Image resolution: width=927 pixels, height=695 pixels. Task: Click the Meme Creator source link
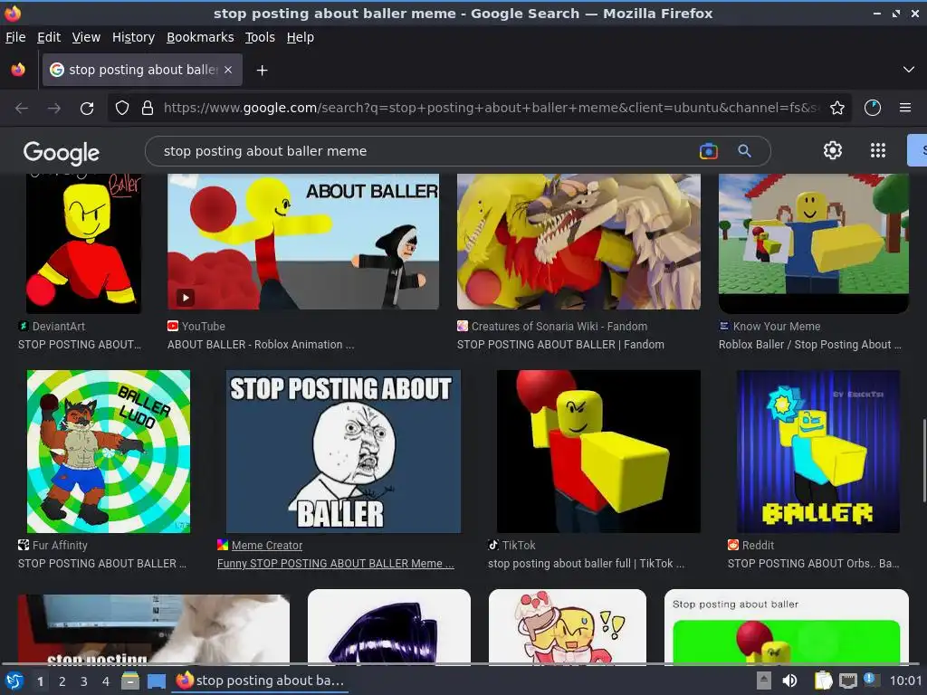tap(267, 546)
